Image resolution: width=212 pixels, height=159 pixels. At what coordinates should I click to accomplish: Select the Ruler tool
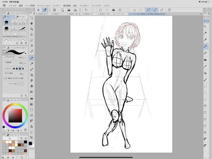31,121
